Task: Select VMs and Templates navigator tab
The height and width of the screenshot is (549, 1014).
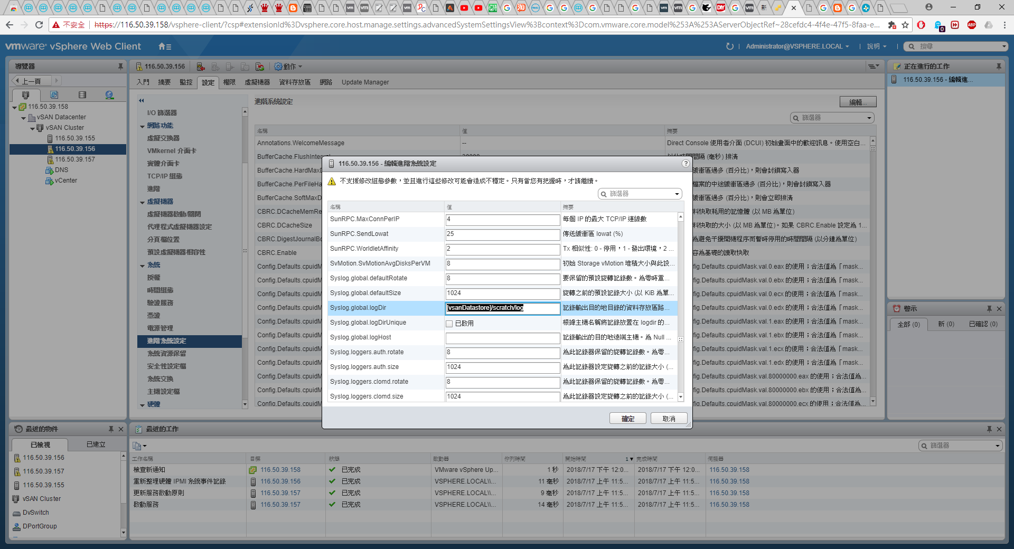Action: [54, 95]
